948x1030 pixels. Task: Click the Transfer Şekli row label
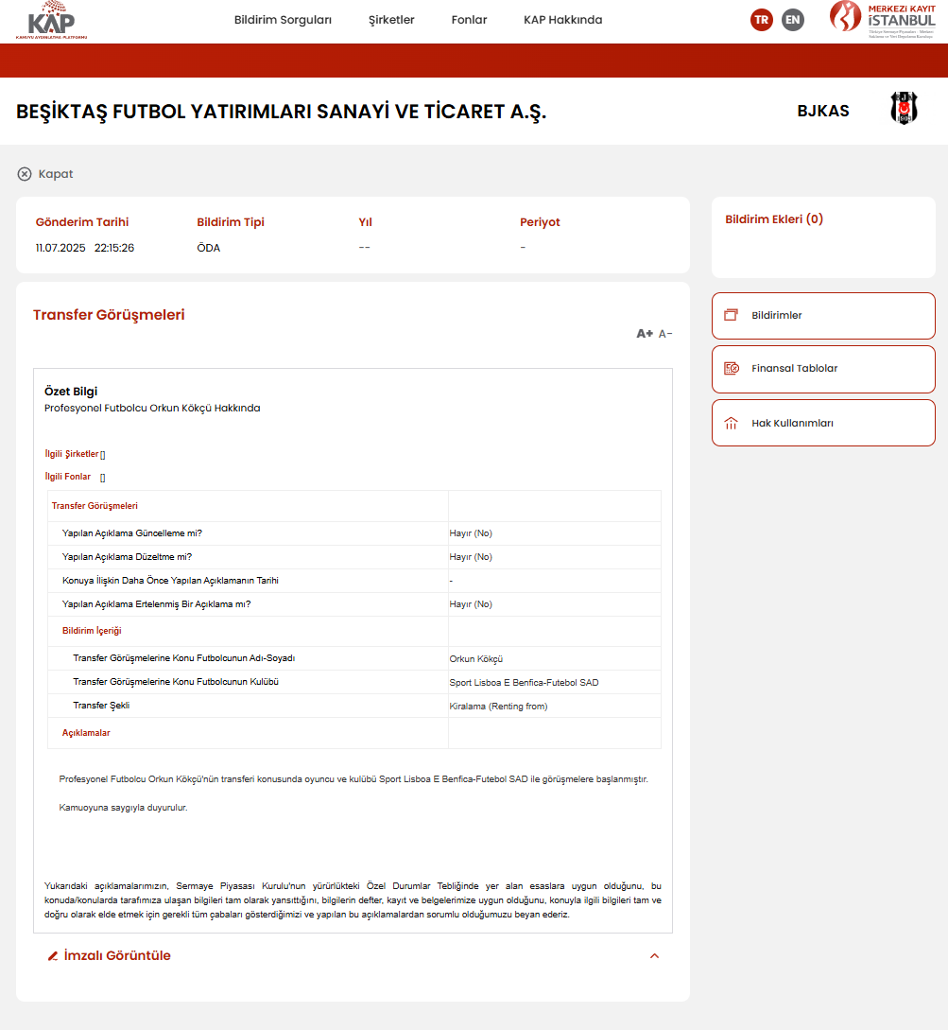(x=101, y=706)
